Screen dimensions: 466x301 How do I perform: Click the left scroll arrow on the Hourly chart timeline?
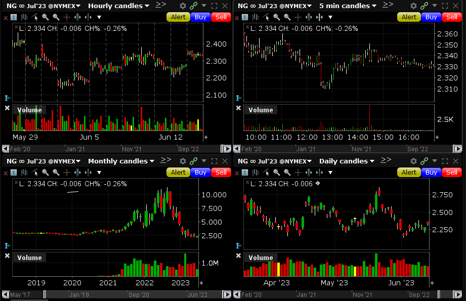coord(5,149)
